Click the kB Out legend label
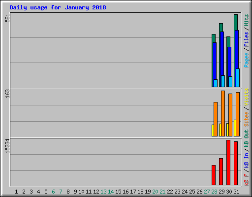Viewport: 252px width, 197px height. coord(247,138)
